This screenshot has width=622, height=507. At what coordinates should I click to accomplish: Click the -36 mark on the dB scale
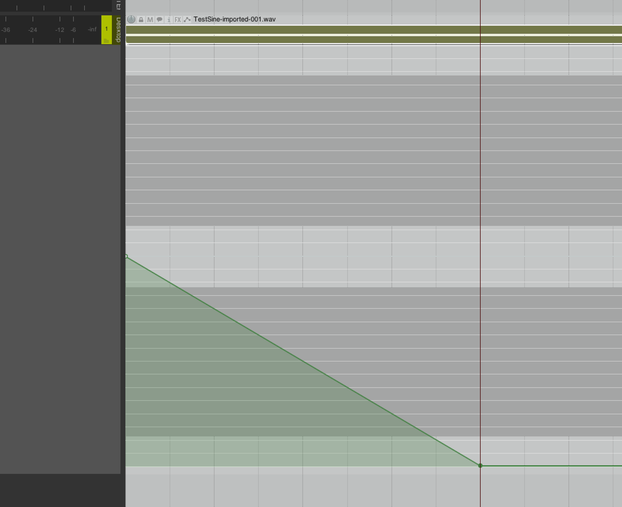(x=6, y=29)
